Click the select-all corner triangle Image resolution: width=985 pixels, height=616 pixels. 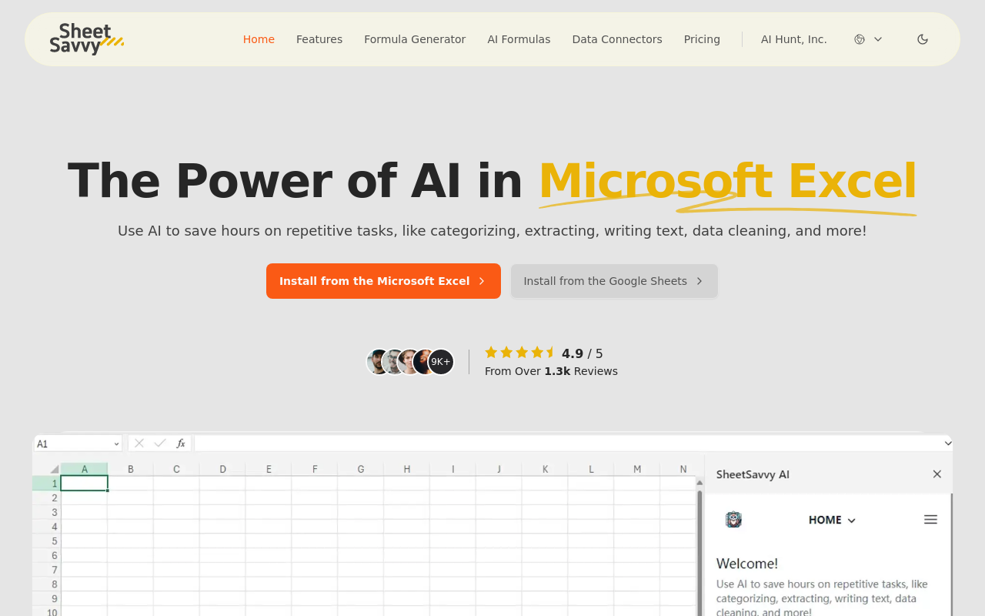tap(54, 469)
